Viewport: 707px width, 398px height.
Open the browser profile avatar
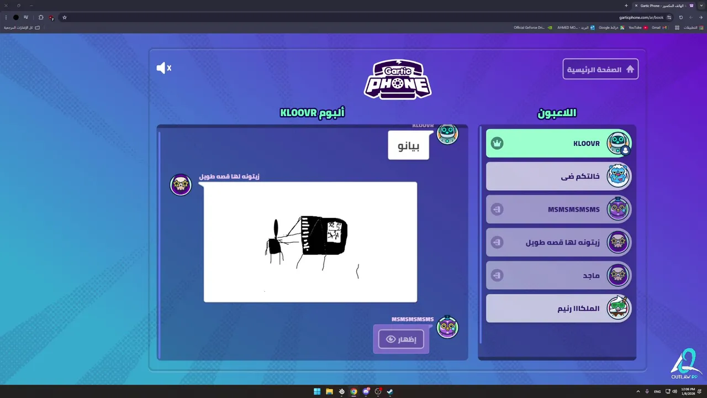pos(15,17)
